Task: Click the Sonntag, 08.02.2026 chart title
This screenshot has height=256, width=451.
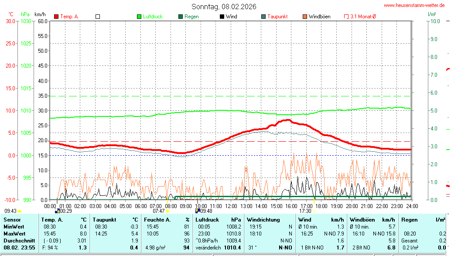Action: click(224, 7)
